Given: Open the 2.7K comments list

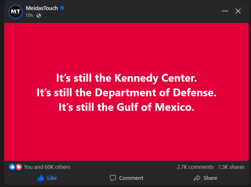Looking at the screenshot, I should [x=195, y=167].
